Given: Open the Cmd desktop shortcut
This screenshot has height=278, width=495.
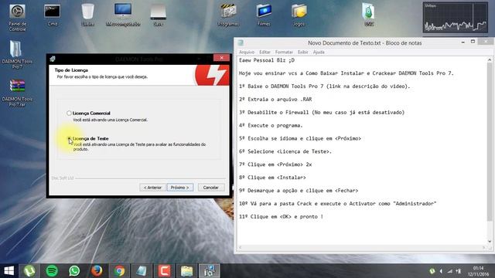Looking at the screenshot, I should point(52,15).
